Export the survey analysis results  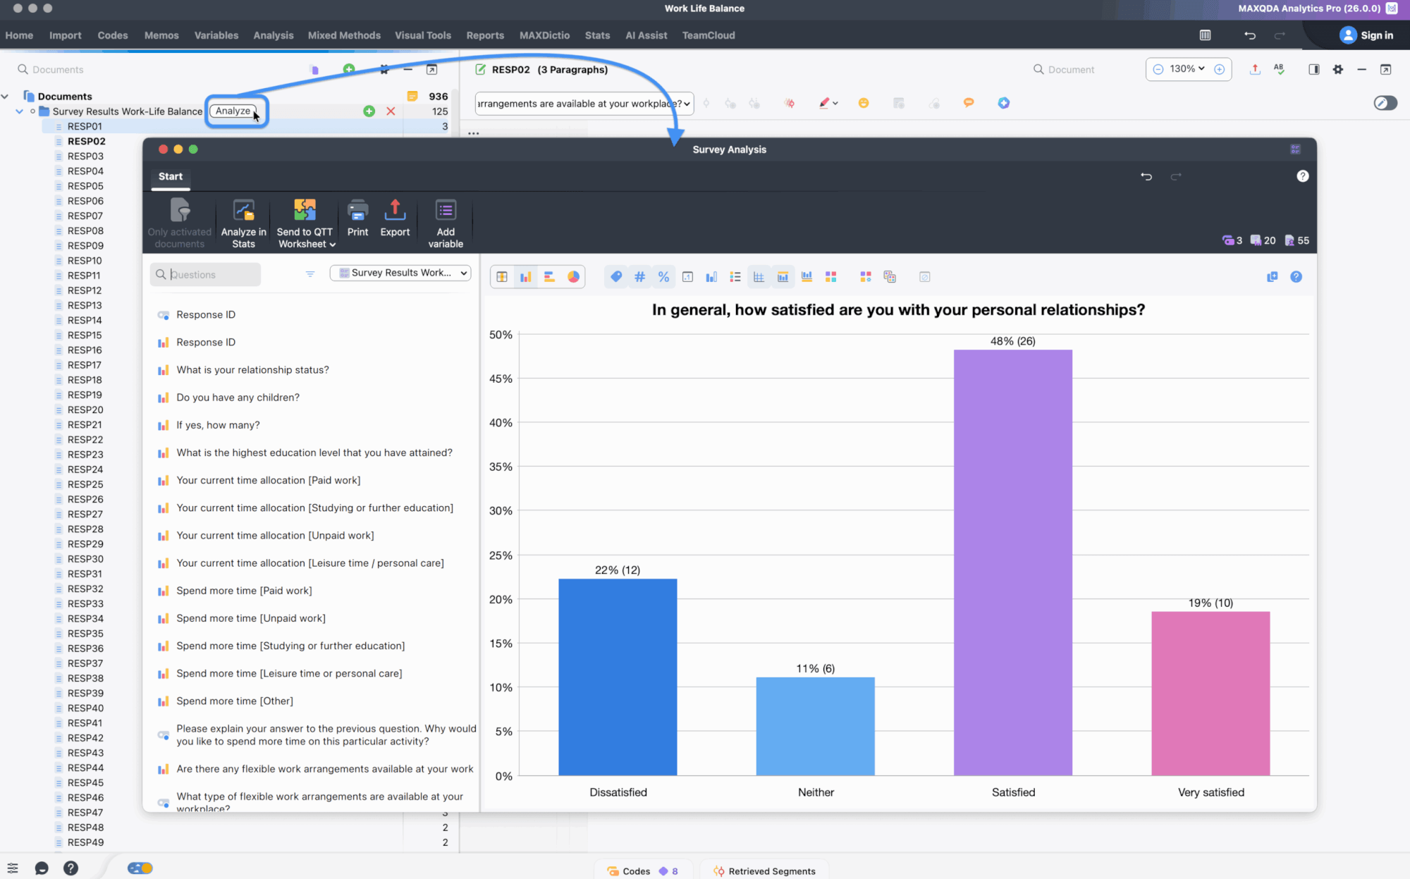395,222
